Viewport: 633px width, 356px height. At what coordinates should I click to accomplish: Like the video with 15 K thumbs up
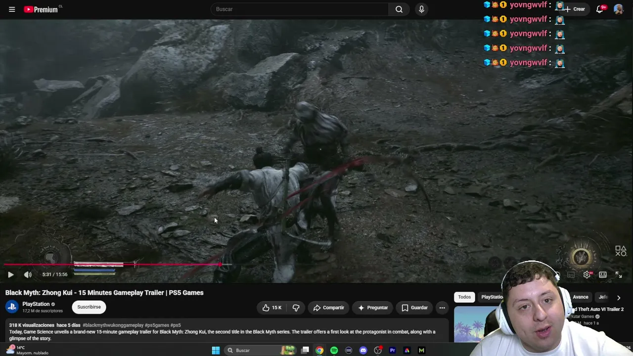(x=272, y=308)
